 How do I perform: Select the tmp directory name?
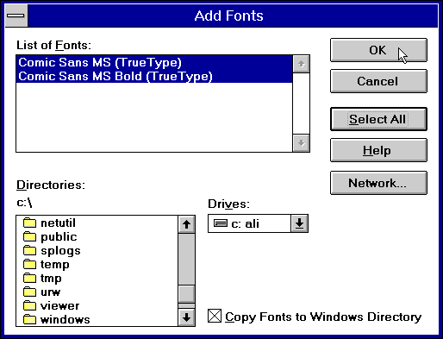point(51,279)
